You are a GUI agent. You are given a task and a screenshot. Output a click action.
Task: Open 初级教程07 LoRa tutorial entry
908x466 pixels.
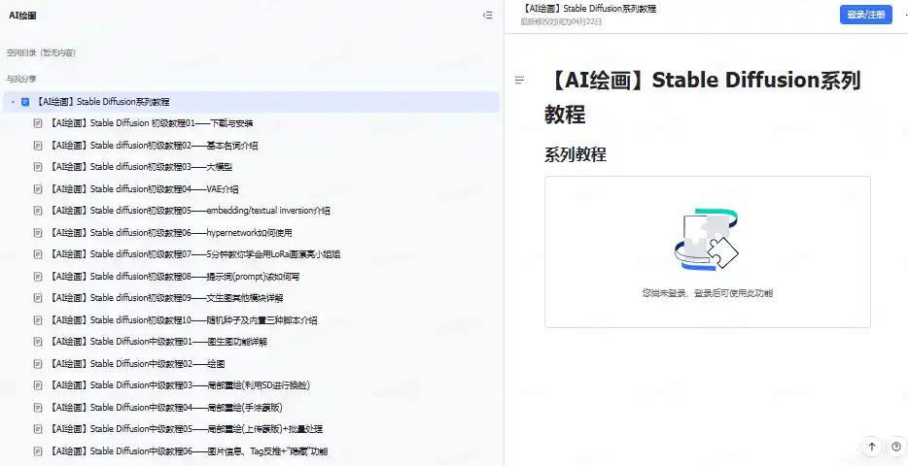click(194, 254)
